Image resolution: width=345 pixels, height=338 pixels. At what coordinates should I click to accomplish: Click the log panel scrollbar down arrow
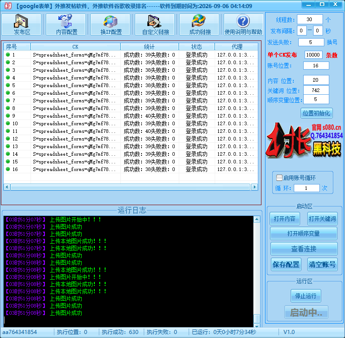(x=257, y=324)
